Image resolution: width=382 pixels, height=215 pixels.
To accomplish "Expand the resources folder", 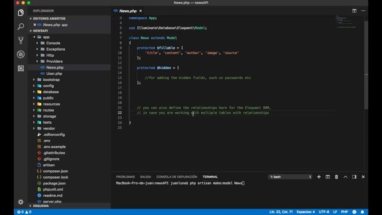I will pos(51,104).
